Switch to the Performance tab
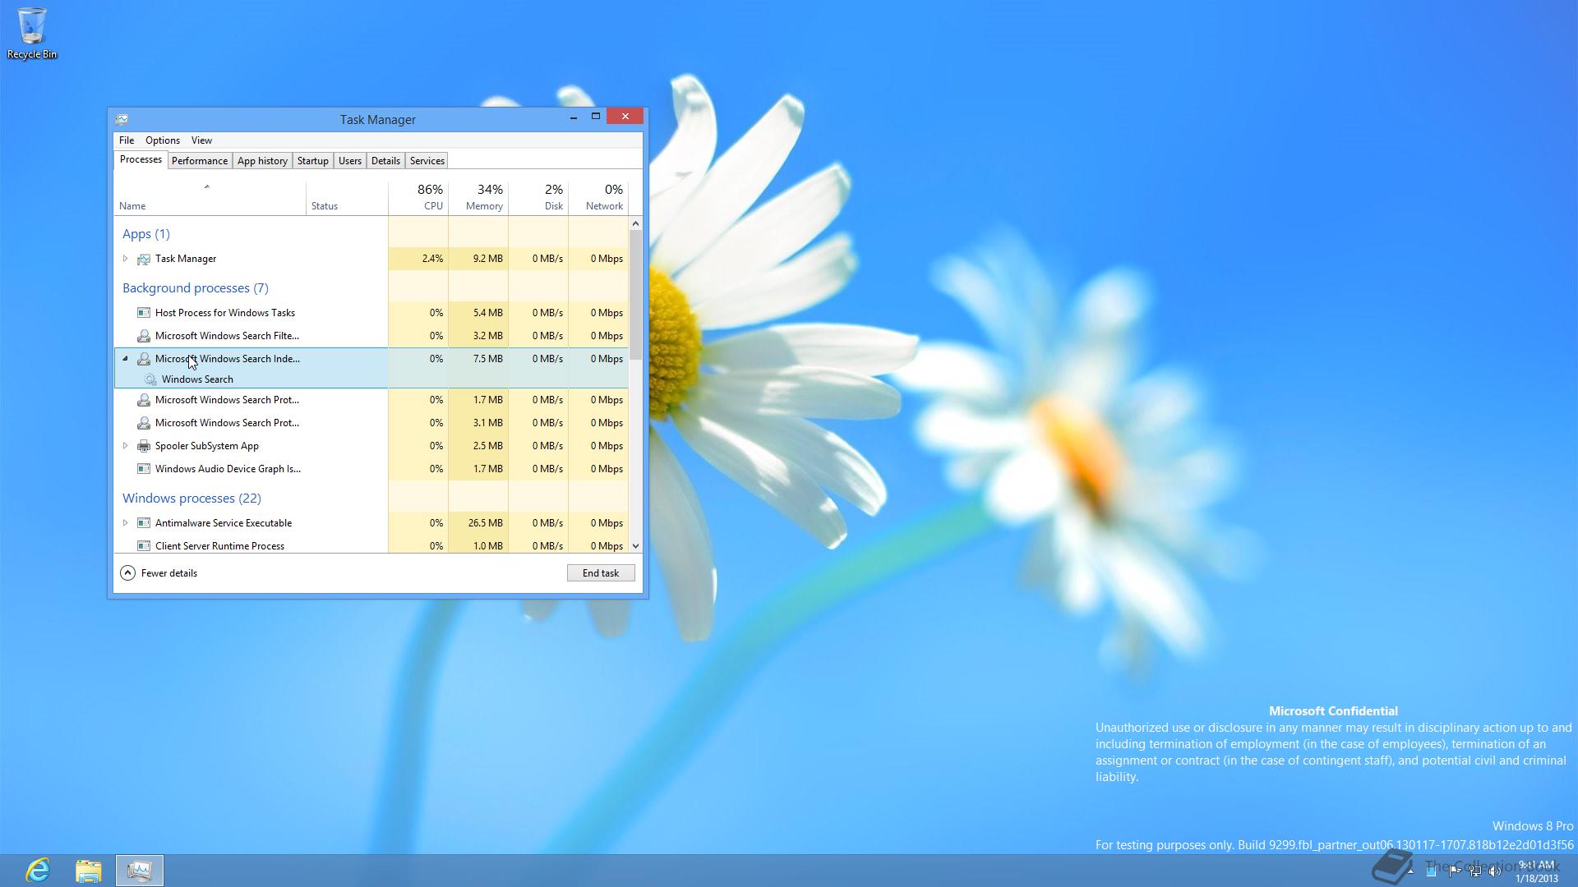 coord(200,161)
